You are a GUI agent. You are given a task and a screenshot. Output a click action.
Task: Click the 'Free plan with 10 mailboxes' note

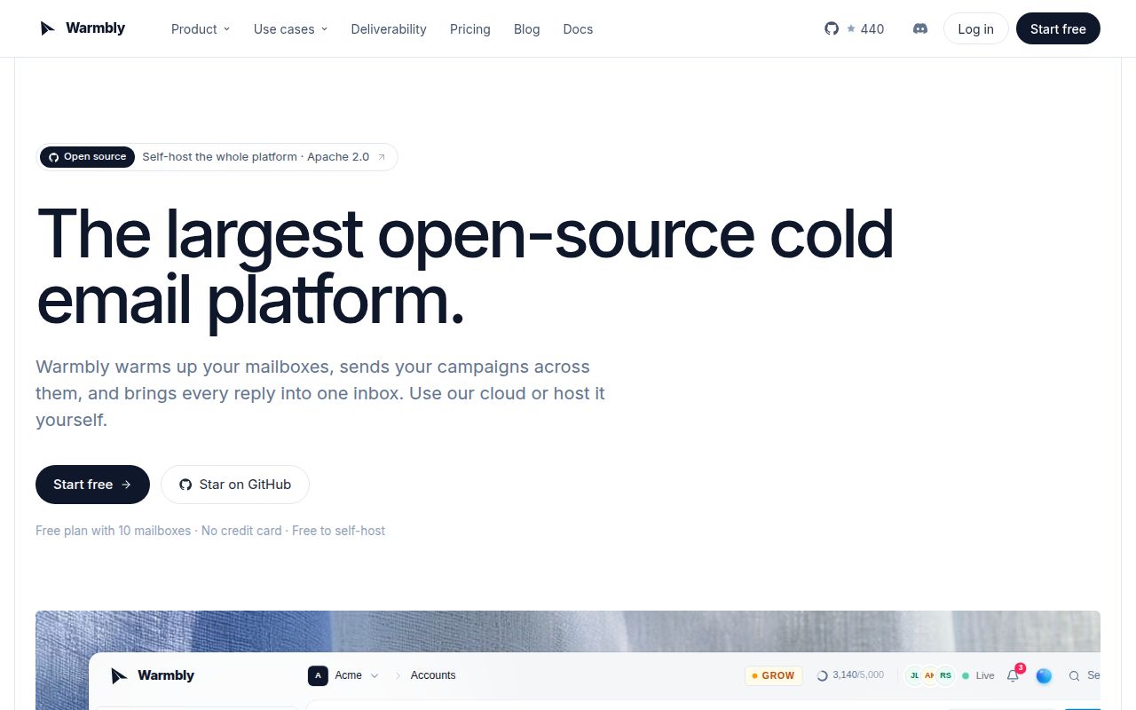click(210, 531)
